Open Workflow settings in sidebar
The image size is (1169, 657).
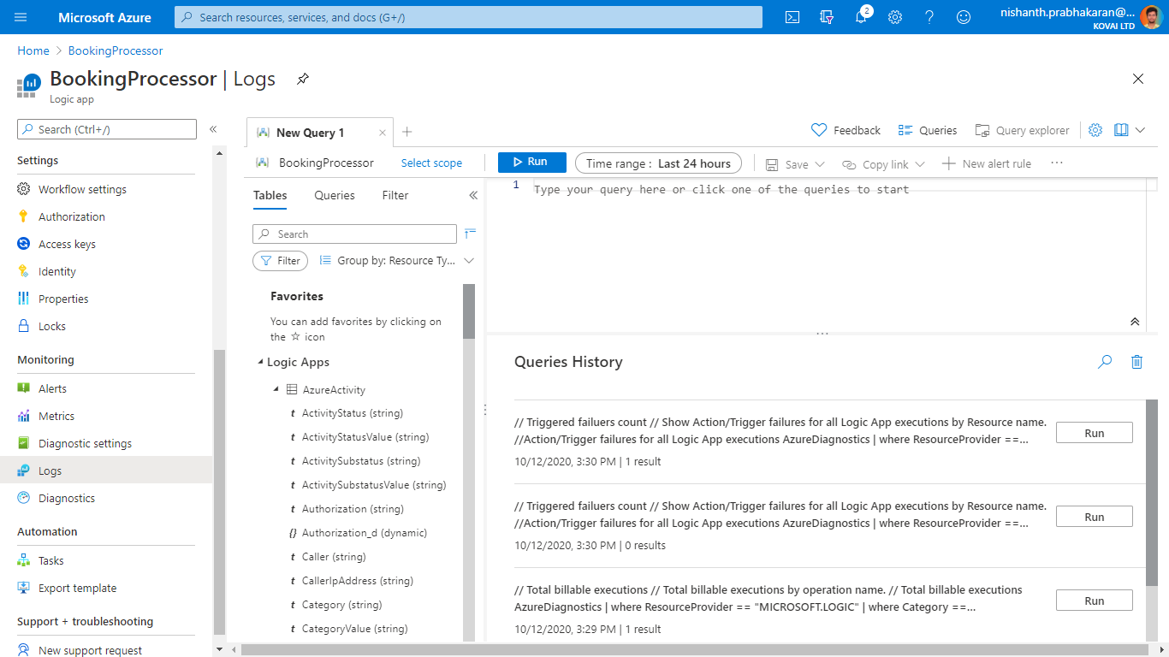coord(82,189)
